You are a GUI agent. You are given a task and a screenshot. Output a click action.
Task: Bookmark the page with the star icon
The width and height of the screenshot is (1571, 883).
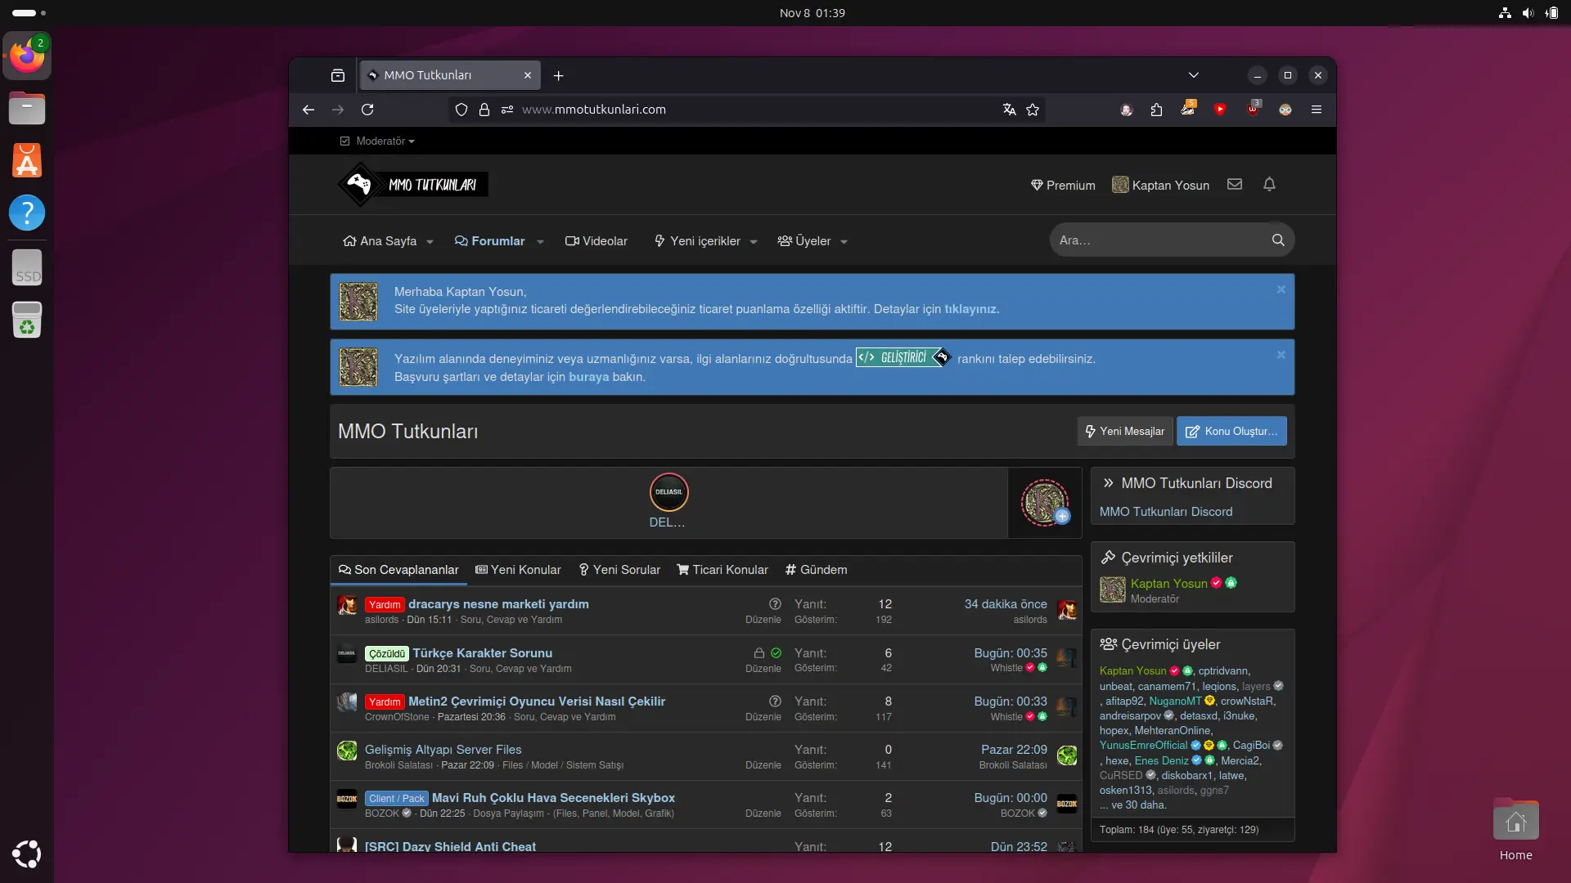tap(1032, 109)
